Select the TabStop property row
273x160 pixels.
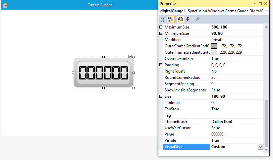click(213, 109)
